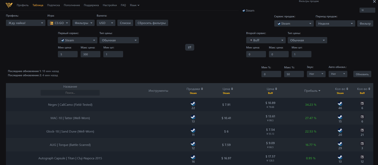378x165 pixels.
Task: Open the auto-update 'Авто обновл.' dropdown
Action: [338, 74]
